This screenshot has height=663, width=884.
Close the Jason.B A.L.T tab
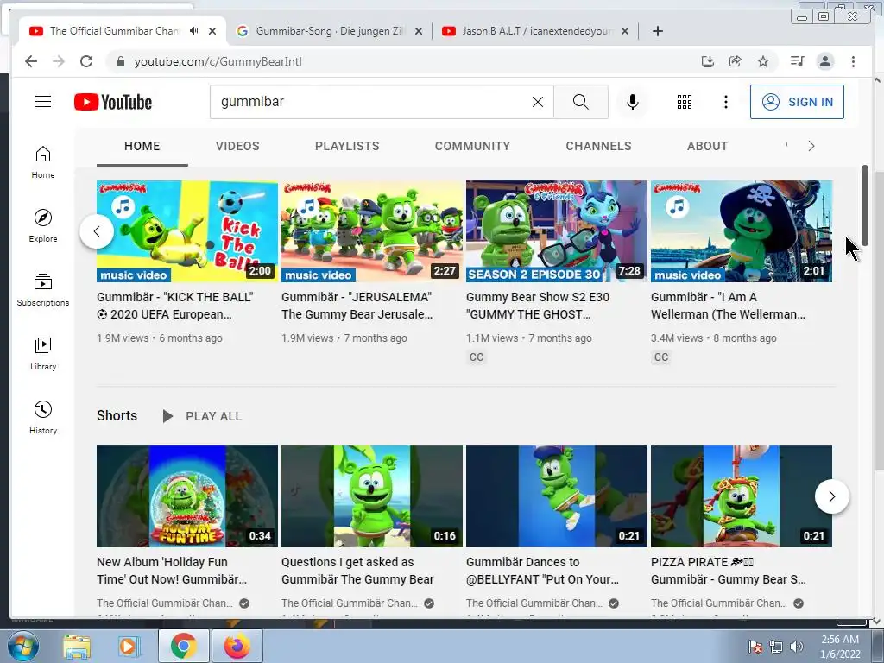[x=625, y=32]
